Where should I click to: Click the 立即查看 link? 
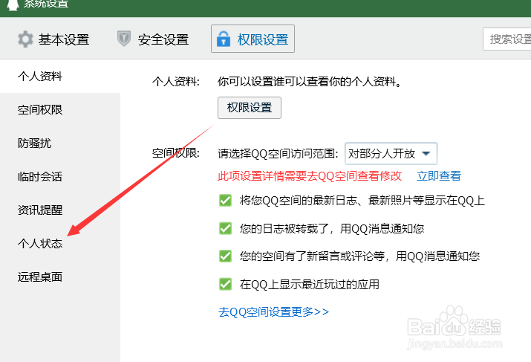point(439,176)
